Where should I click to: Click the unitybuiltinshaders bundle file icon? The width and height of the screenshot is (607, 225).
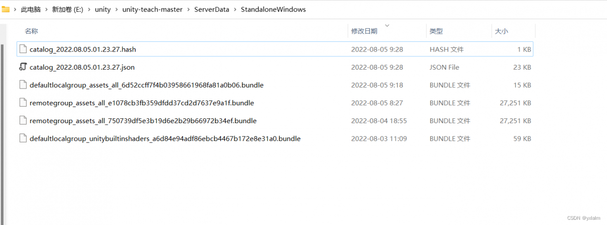[23, 139]
